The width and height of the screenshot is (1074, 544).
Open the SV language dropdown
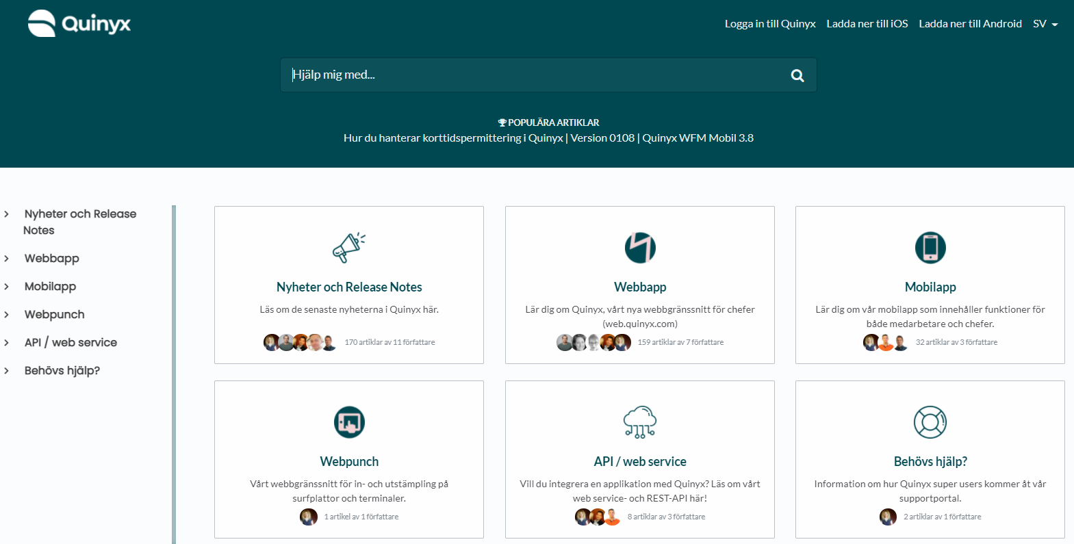pos(1045,24)
